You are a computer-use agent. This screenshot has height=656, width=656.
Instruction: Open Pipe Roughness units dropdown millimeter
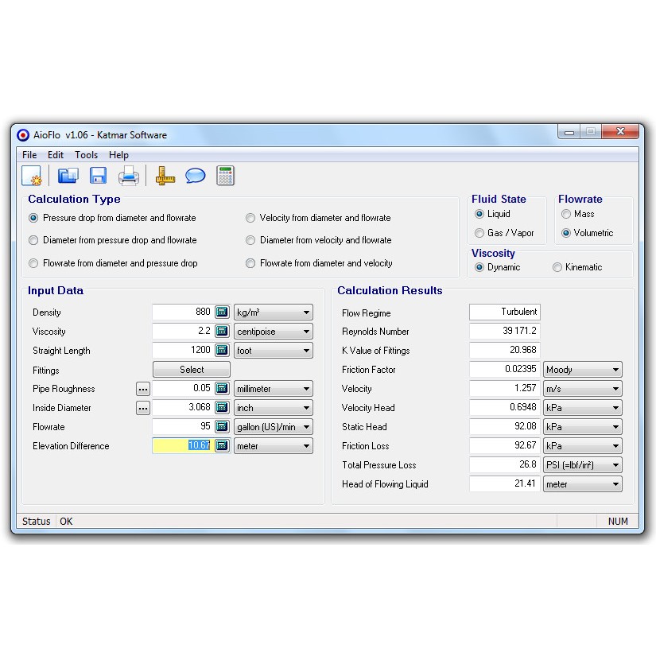(x=274, y=389)
